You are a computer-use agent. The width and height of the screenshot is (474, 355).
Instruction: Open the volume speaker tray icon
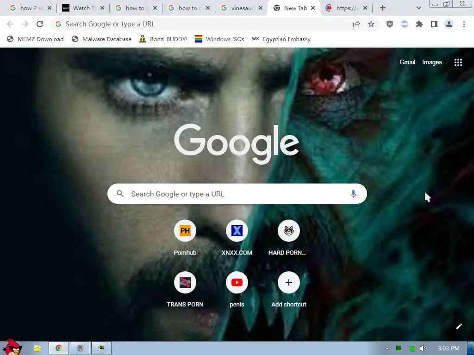coord(423,349)
